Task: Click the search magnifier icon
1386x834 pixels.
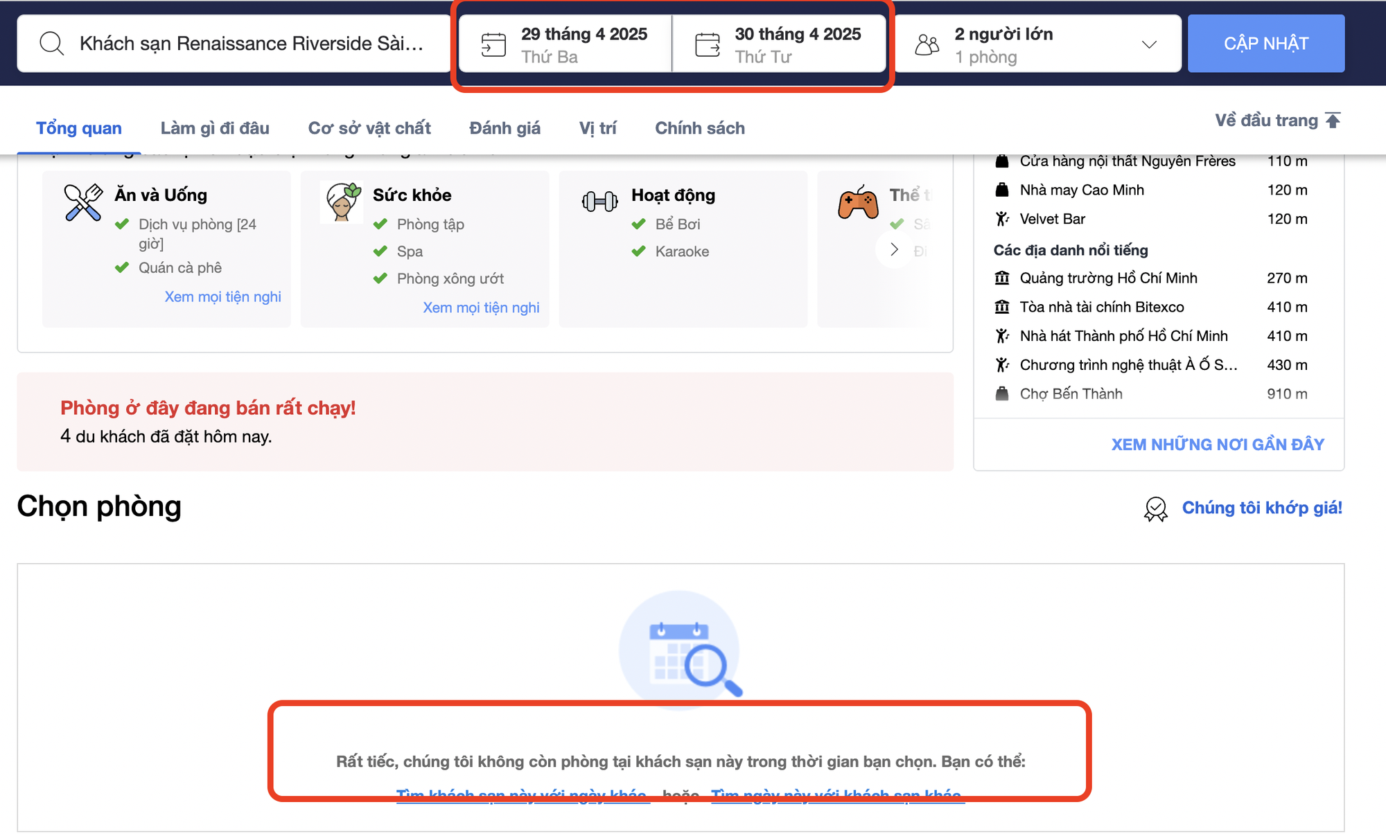Action: (x=52, y=43)
